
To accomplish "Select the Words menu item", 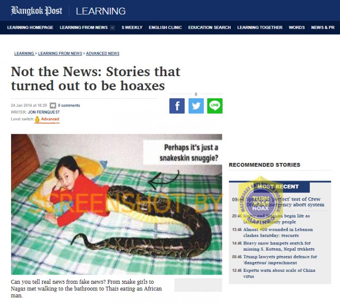I will [297, 27].
